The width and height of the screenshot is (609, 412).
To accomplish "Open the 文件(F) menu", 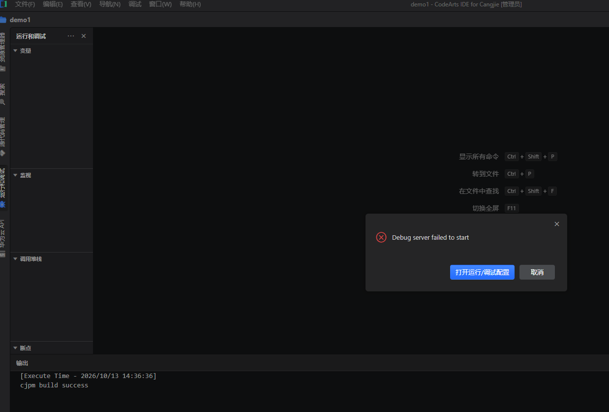I will click(x=25, y=4).
